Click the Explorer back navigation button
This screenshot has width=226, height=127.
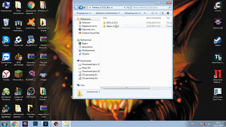point(76,7)
